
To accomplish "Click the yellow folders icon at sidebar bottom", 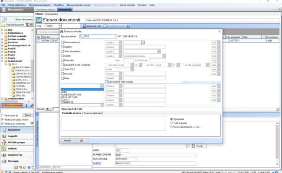I will (24, 167).
